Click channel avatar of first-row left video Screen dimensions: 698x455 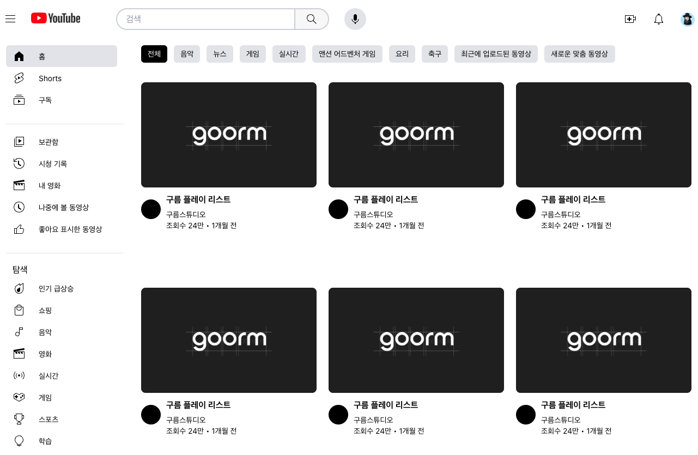[x=151, y=209]
